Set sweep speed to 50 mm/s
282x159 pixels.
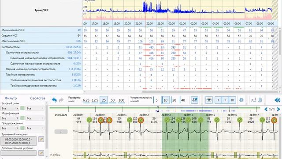(x=113, y=100)
